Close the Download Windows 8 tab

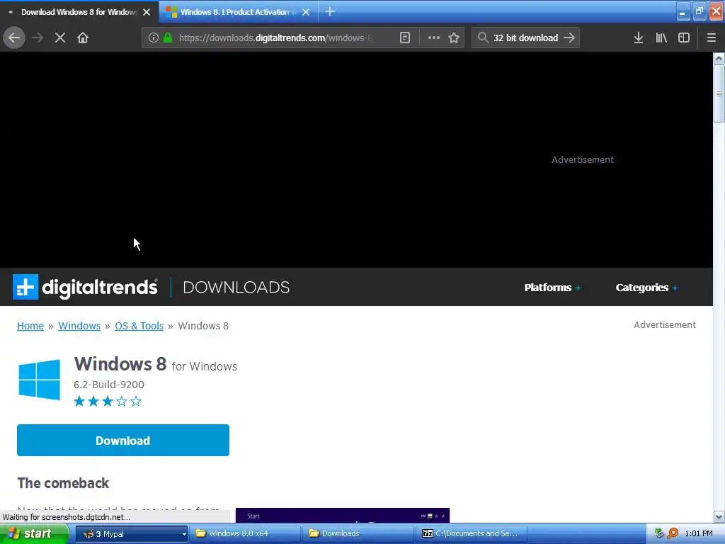147,12
